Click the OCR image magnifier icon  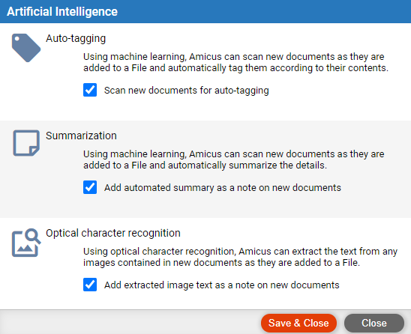point(26,243)
